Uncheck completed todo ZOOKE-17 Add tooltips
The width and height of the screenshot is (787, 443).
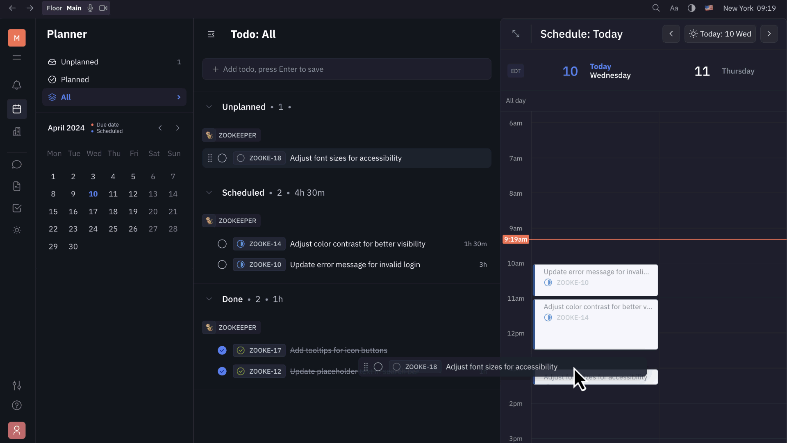coord(222,350)
